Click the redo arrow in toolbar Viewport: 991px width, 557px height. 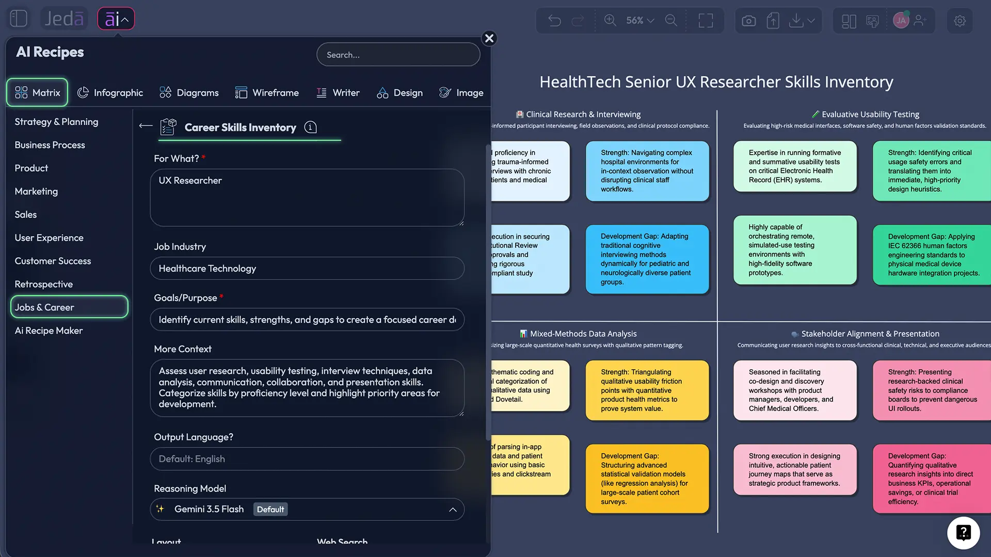tap(578, 21)
